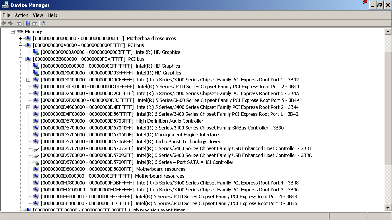Image resolution: width=392 pixels, height=220 pixels.
Task: Select the 00000000D5800000 Motherboard resources row
Action: [x=113, y=169]
